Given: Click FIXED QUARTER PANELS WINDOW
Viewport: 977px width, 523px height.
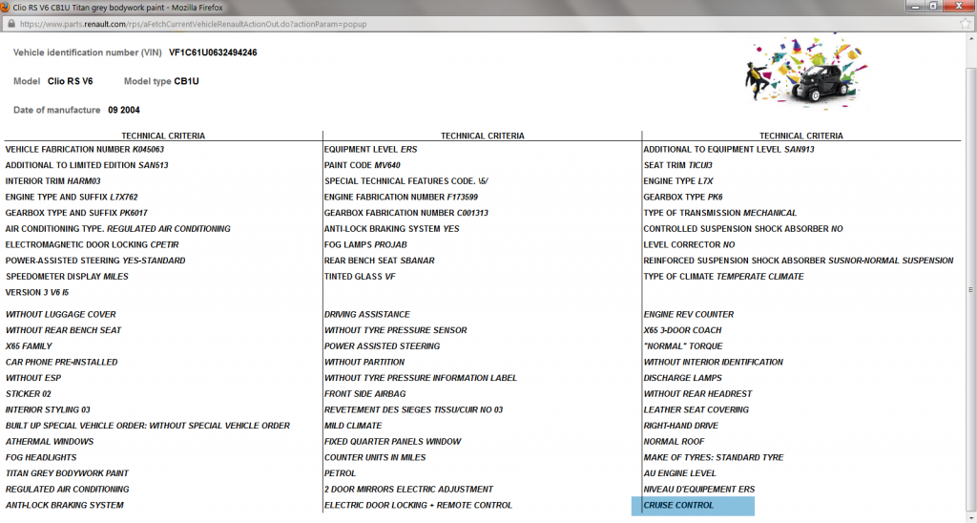Looking at the screenshot, I should coord(392,442).
